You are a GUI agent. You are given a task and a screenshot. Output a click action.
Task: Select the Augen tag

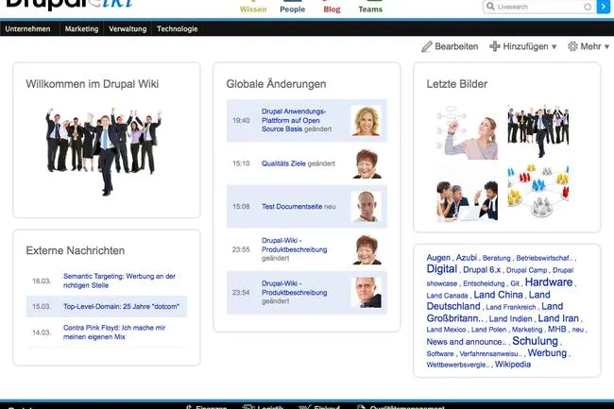coord(438,258)
